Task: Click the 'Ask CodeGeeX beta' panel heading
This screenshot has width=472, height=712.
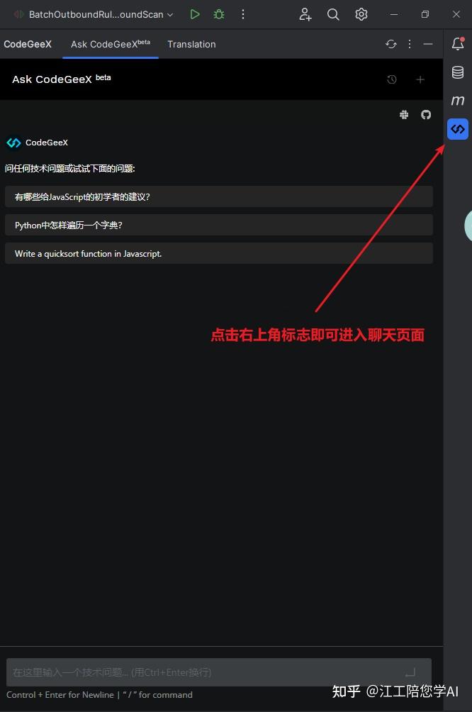Action: click(61, 79)
